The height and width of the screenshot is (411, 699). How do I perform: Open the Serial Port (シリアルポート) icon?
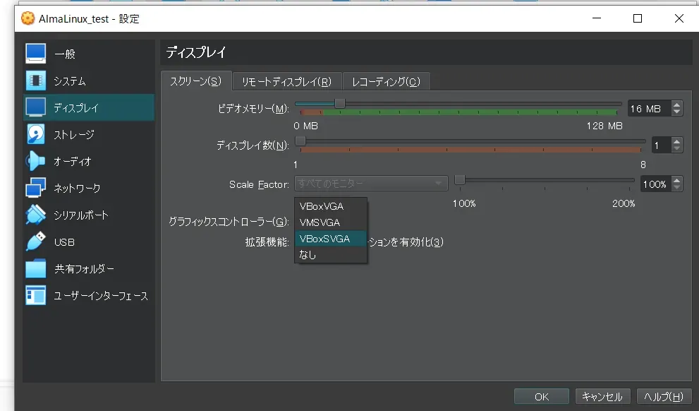tap(36, 215)
